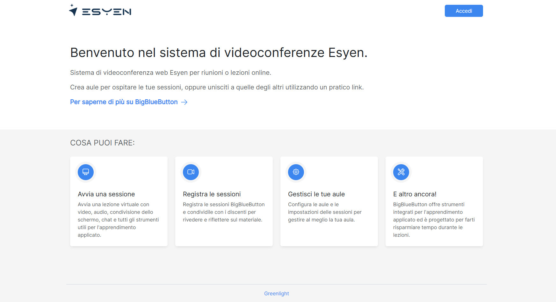Select the 'E altro ancora!' card title

415,194
